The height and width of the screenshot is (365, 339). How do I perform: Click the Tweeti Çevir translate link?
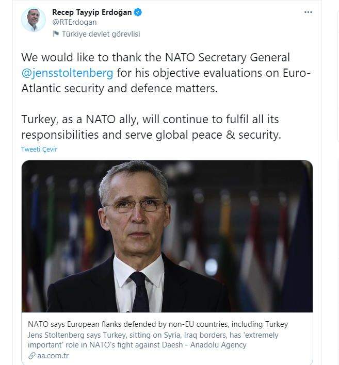pos(39,149)
